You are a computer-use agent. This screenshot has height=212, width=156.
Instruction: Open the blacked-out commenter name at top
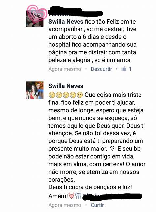(x=76, y=12)
